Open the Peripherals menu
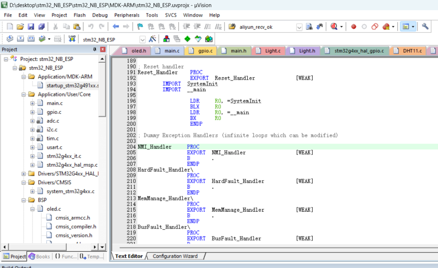 point(127,15)
